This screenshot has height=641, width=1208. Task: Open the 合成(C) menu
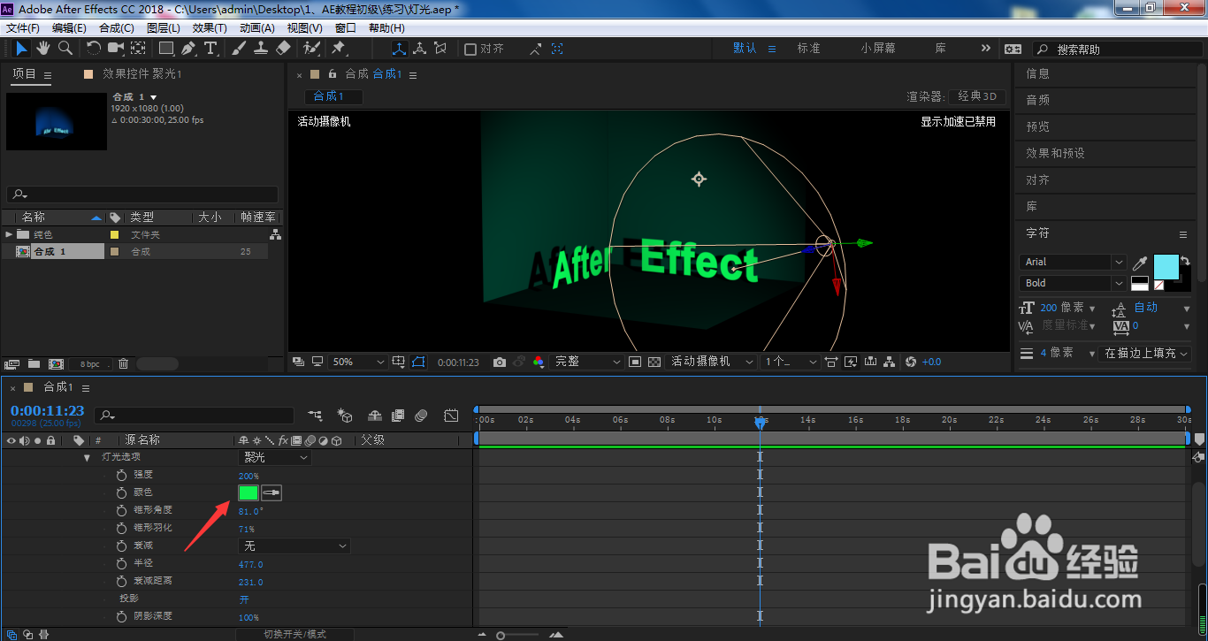click(117, 28)
